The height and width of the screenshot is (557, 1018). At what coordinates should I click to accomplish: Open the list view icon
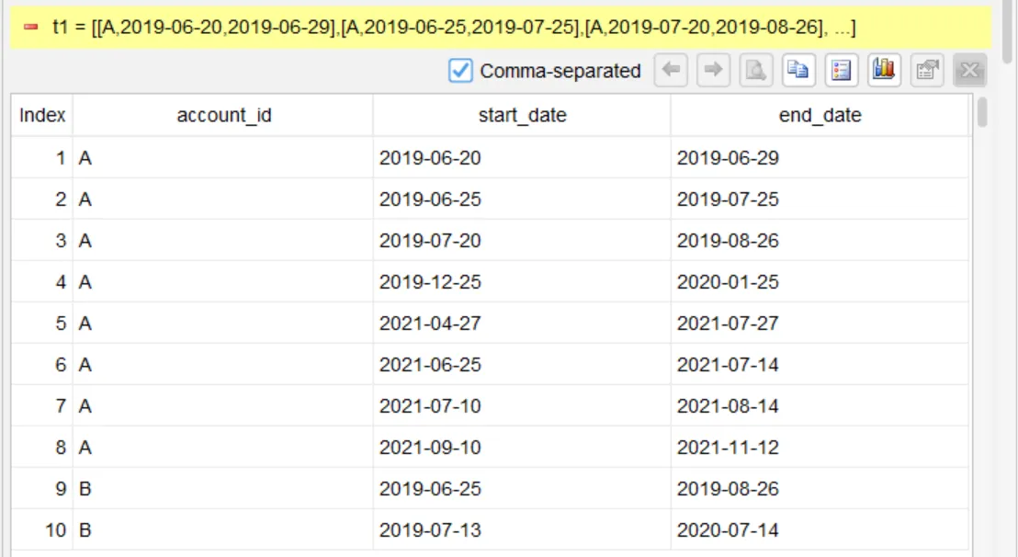(x=842, y=70)
